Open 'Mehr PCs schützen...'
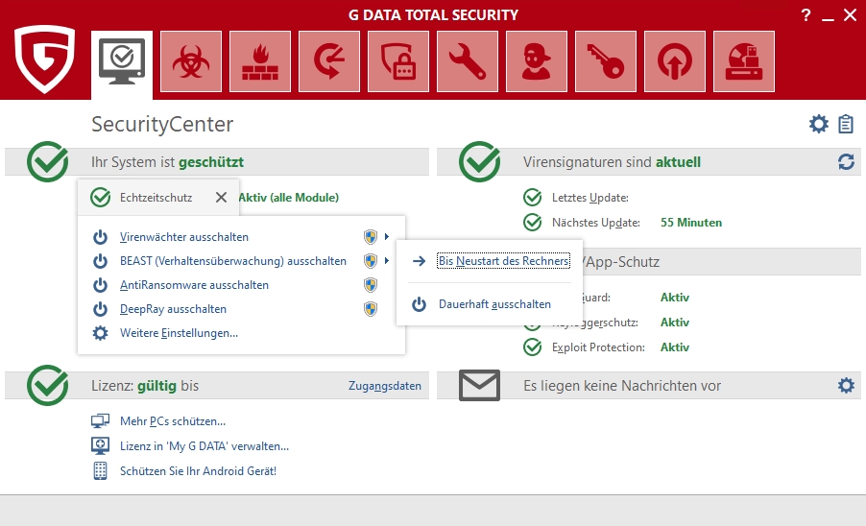 point(172,421)
